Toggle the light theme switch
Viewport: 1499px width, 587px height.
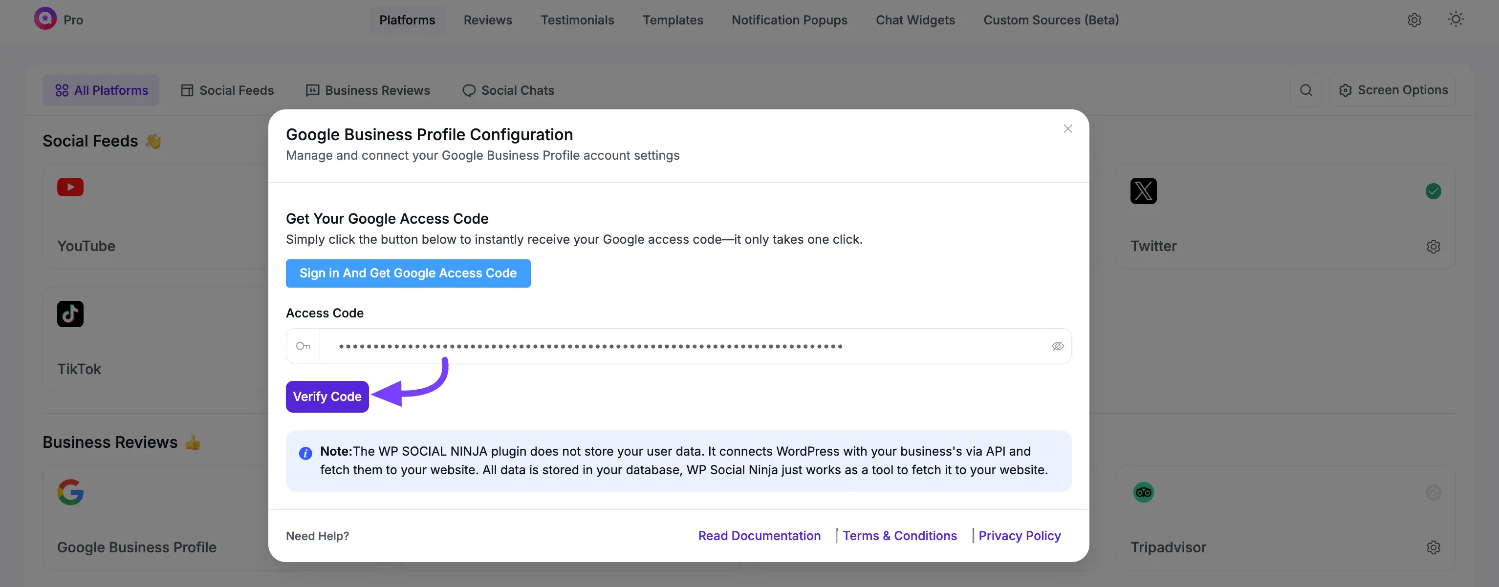click(x=1455, y=19)
